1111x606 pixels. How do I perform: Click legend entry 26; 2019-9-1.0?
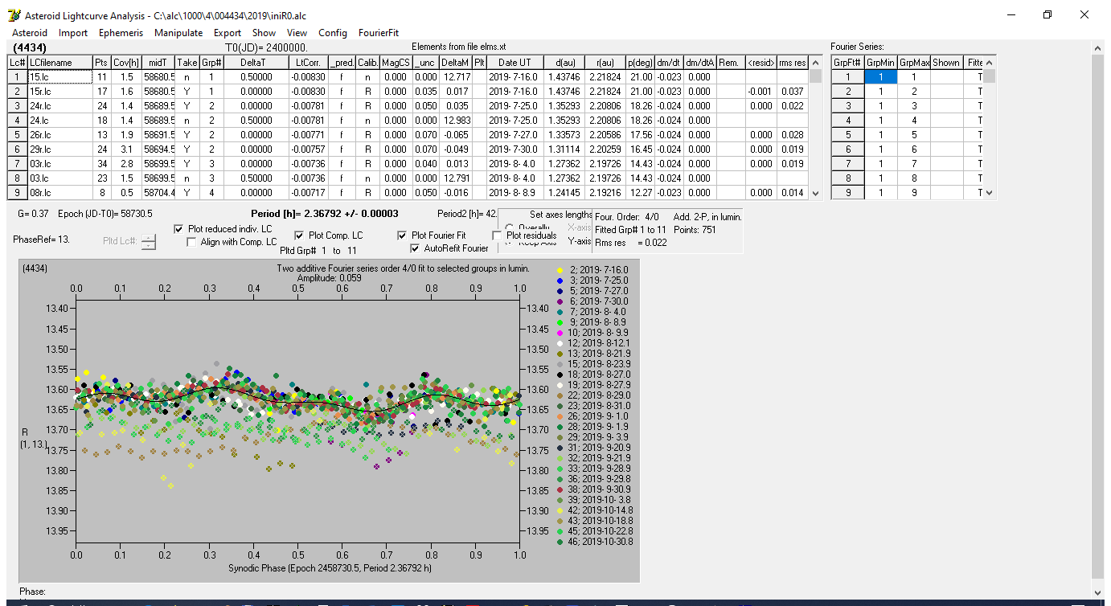click(x=600, y=416)
